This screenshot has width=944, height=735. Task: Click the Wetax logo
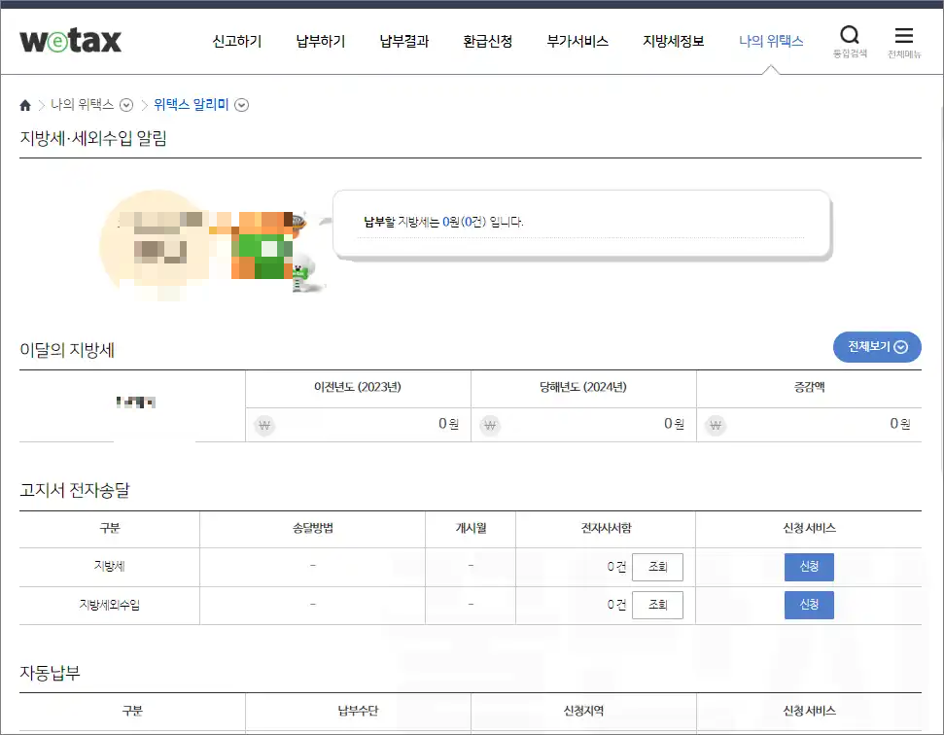point(69,40)
